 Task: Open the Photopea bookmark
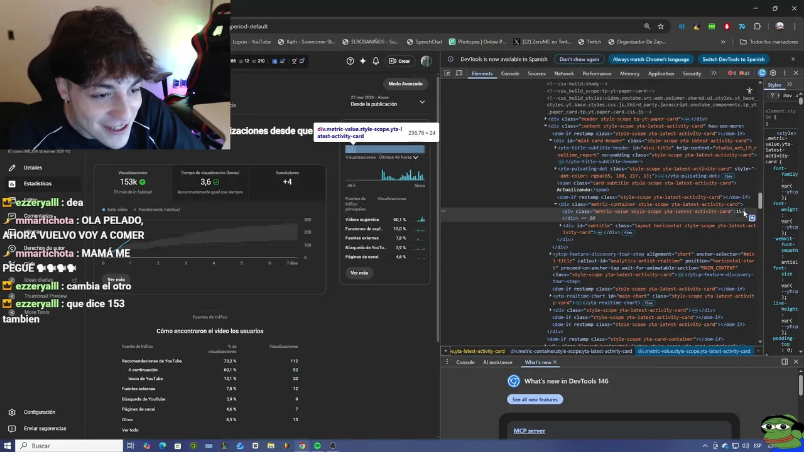(477, 42)
